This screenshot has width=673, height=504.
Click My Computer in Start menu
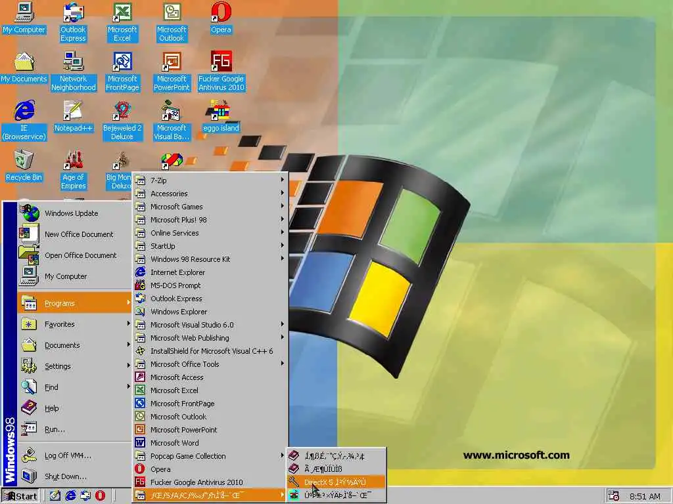[74, 276]
